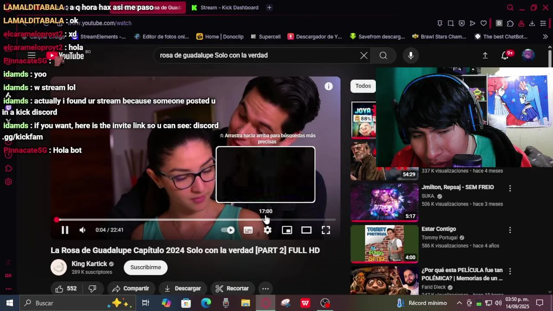This screenshot has height=311, width=553.
Task: Seek on the video progress bar
Action: (196, 220)
